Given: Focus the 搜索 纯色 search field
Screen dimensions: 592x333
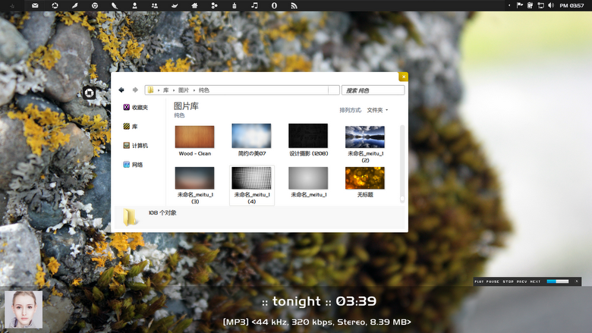Looking at the screenshot, I should click(x=373, y=90).
